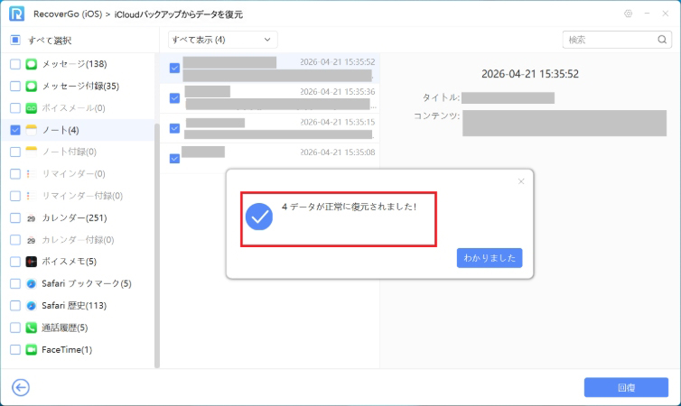The height and width of the screenshot is (406, 681).
Task: Click the detail heading 2026-04-21 15:35:52
Action: coord(530,74)
